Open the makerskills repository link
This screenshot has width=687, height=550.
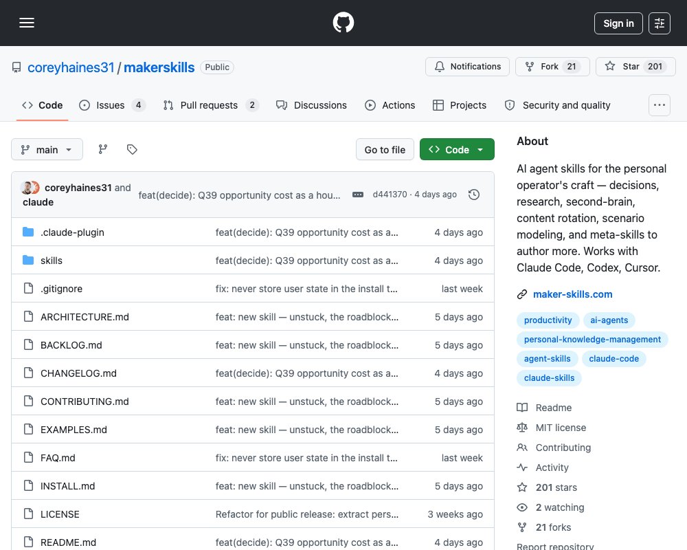[159, 67]
